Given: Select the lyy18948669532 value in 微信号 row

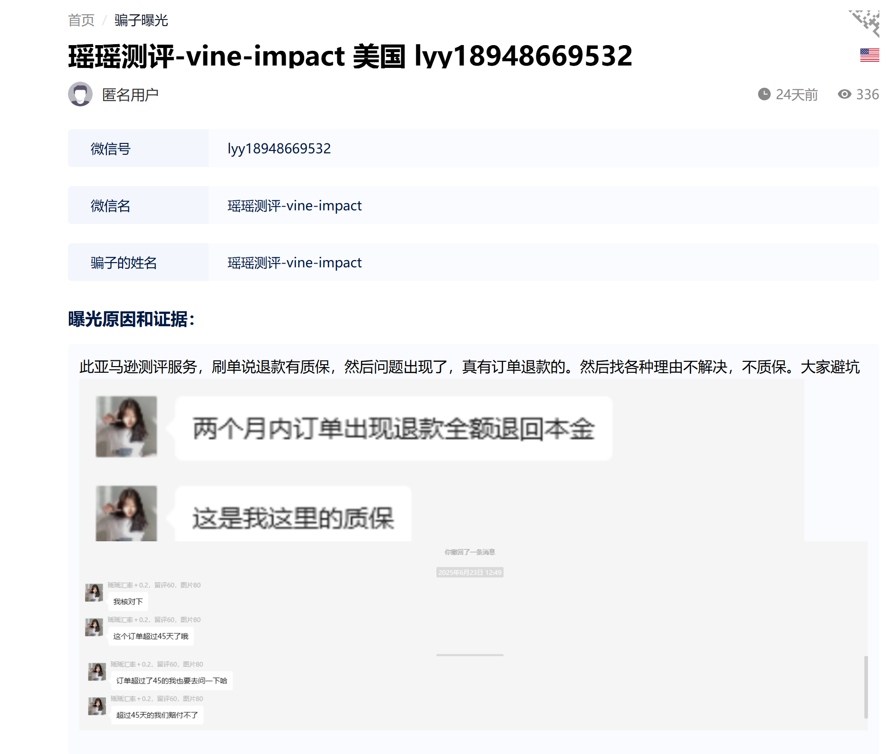Looking at the screenshot, I should click(x=279, y=149).
